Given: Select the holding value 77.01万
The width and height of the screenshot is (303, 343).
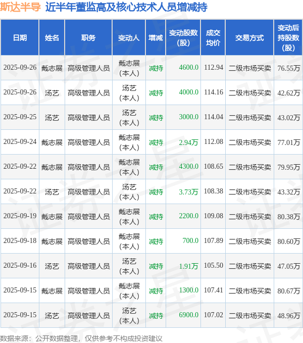Looking at the screenshot, I should pyautogui.click(x=288, y=142).
